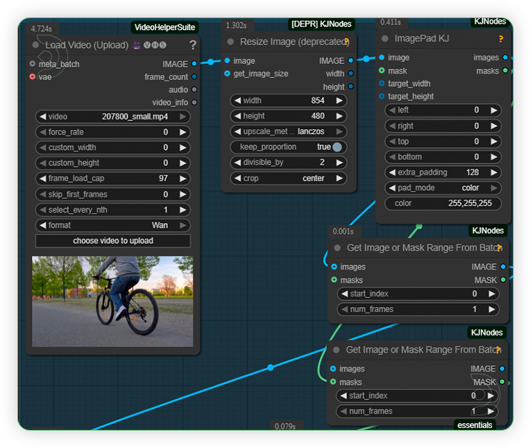
Task: Increase custom_width with right arrow
Action: click(x=183, y=147)
